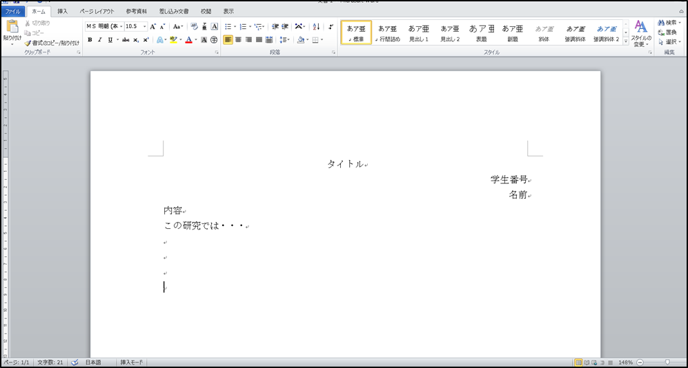Apply the 副題 style
This screenshot has width=688, height=368.
(513, 32)
